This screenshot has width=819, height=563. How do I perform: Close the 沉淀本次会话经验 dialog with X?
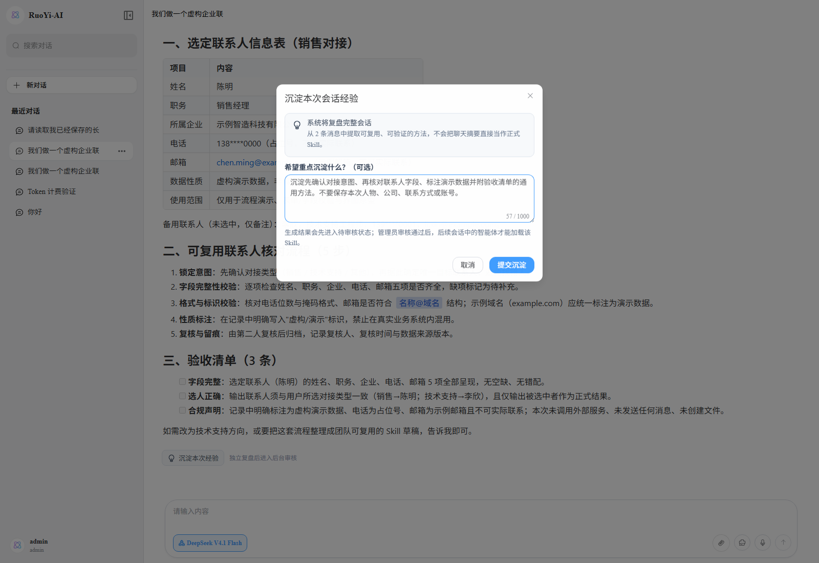[530, 96]
